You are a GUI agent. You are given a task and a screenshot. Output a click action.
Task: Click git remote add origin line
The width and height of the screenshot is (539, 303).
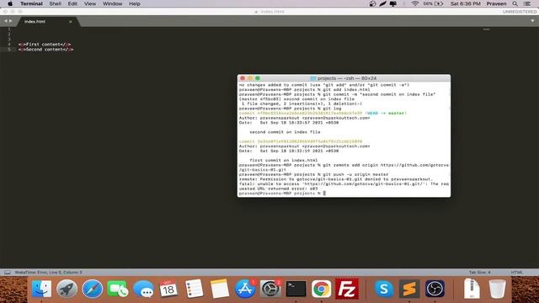(x=344, y=167)
